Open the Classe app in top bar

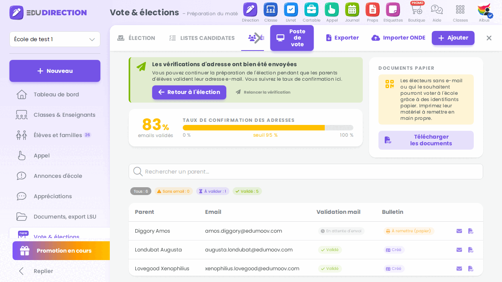pyautogui.click(x=271, y=12)
